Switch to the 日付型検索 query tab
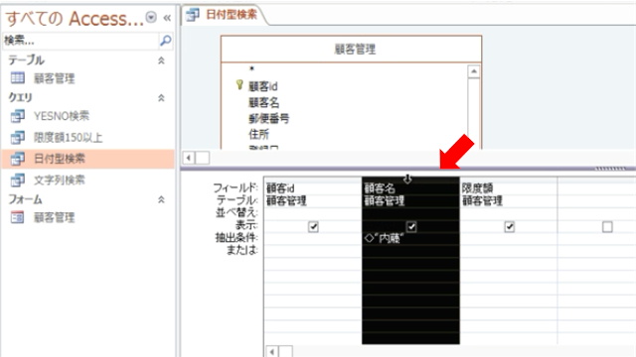Screen dimensions: 636x357 (x=222, y=15)
